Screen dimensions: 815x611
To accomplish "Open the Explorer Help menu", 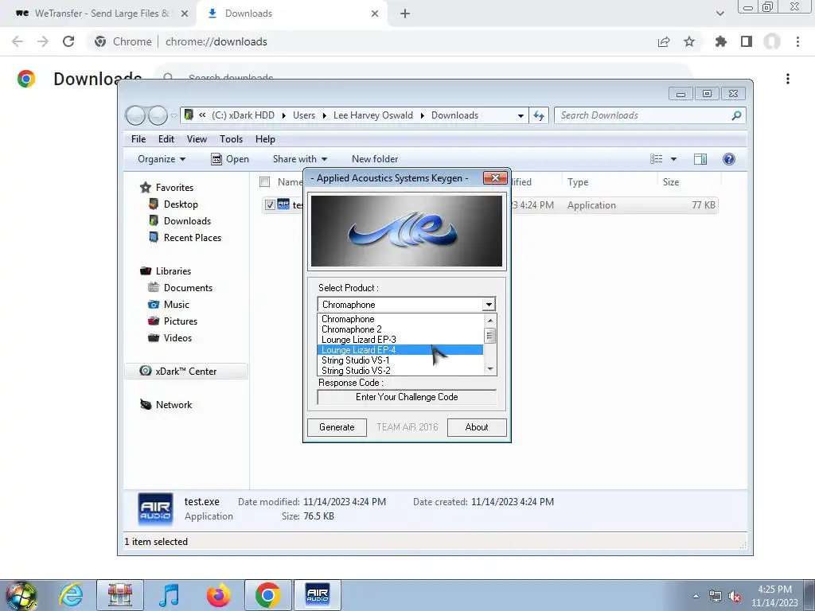I will click(x=265, y=139).
